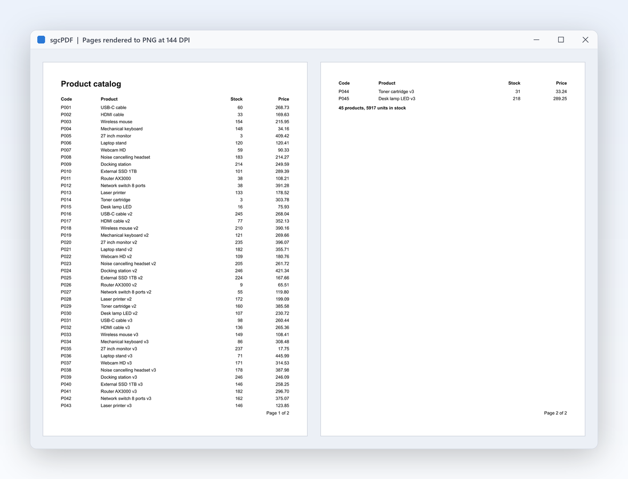Image resolution: width=628 pixels, height=479 pixels.
Task: Click the 'USB-C cable' product name in row P001
Action: [114, 107]
